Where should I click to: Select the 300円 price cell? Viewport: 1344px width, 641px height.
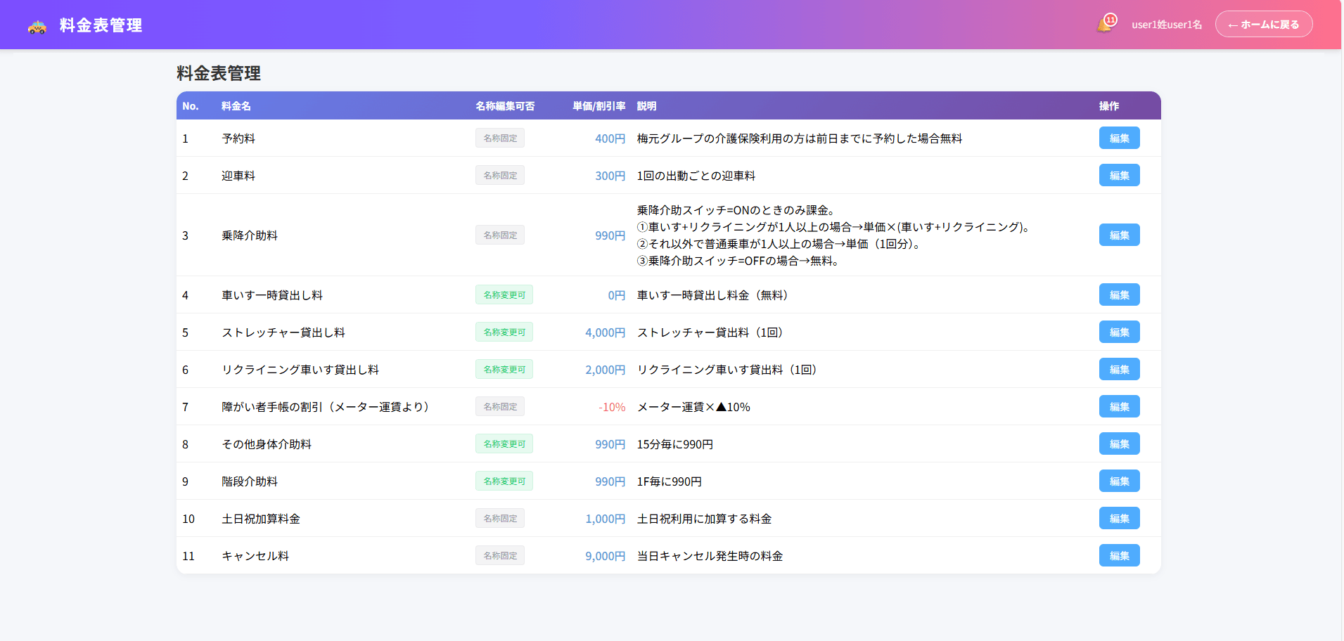pyautogui.click(x=610, y=176)
